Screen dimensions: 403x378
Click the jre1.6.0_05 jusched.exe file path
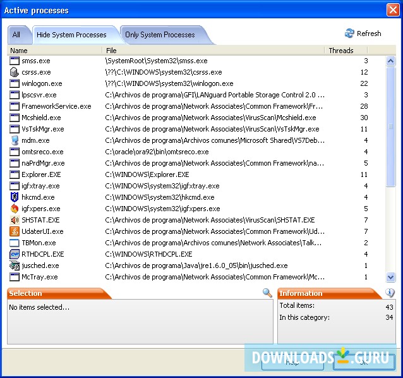pyautogui.click(x=196, y=265)
